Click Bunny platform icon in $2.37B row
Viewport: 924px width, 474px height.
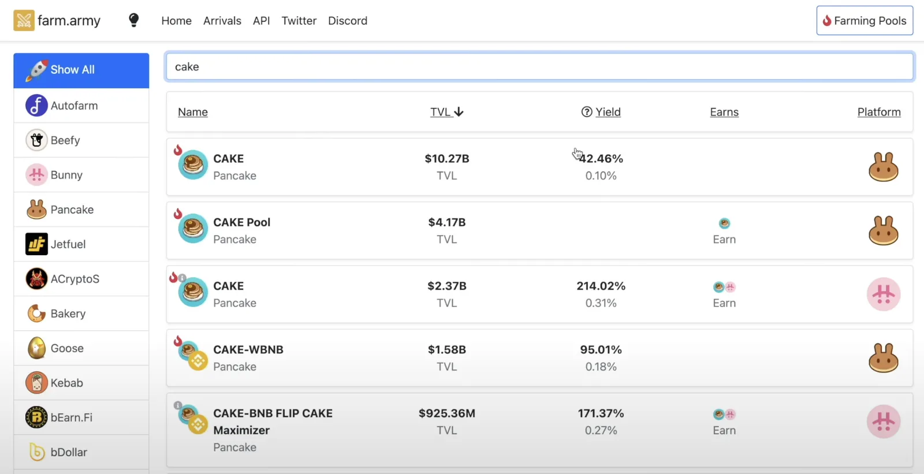884,294
